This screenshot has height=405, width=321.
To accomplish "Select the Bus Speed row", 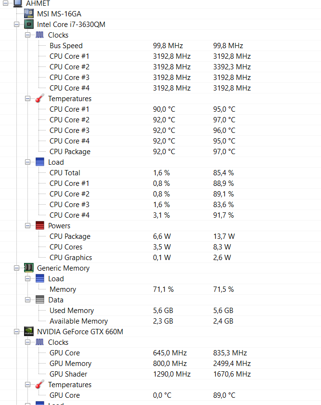I will pos(66,45).
